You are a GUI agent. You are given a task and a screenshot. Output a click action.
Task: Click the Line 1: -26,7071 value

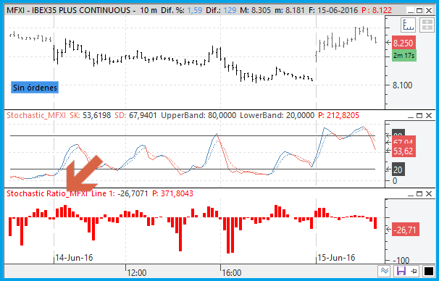120,193
